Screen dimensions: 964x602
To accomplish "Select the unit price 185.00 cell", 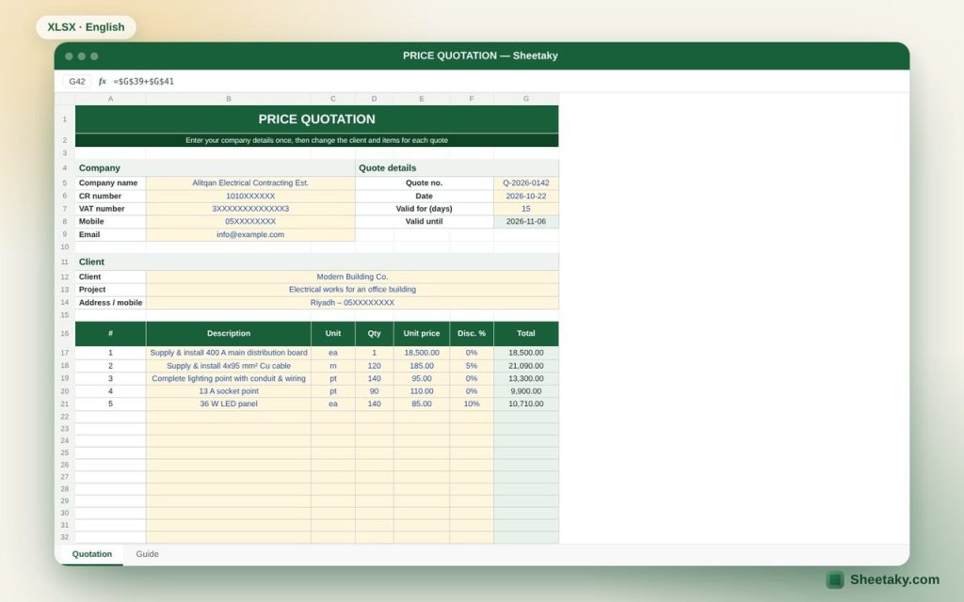I will click(x=422, y=366).
